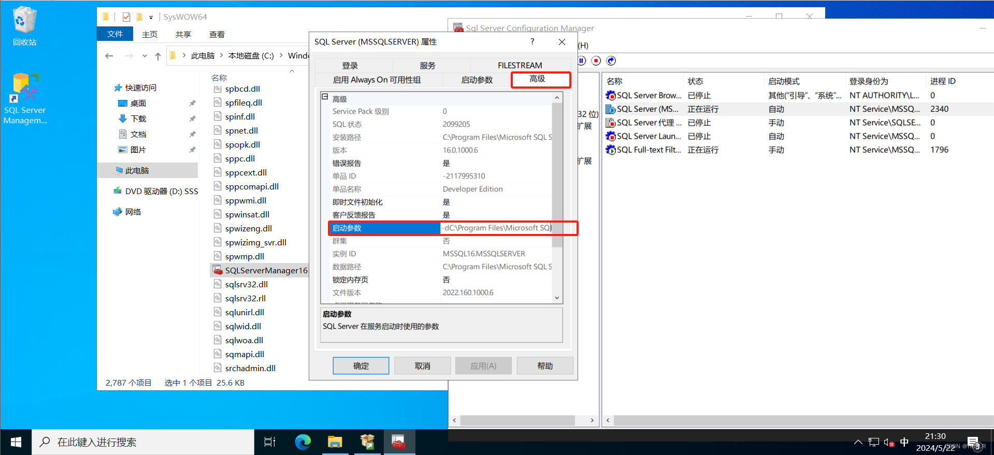The height and width of the screenshot is (455, 994).
Task: Click the spbcd.dll file icon
Action: (218, 89)
